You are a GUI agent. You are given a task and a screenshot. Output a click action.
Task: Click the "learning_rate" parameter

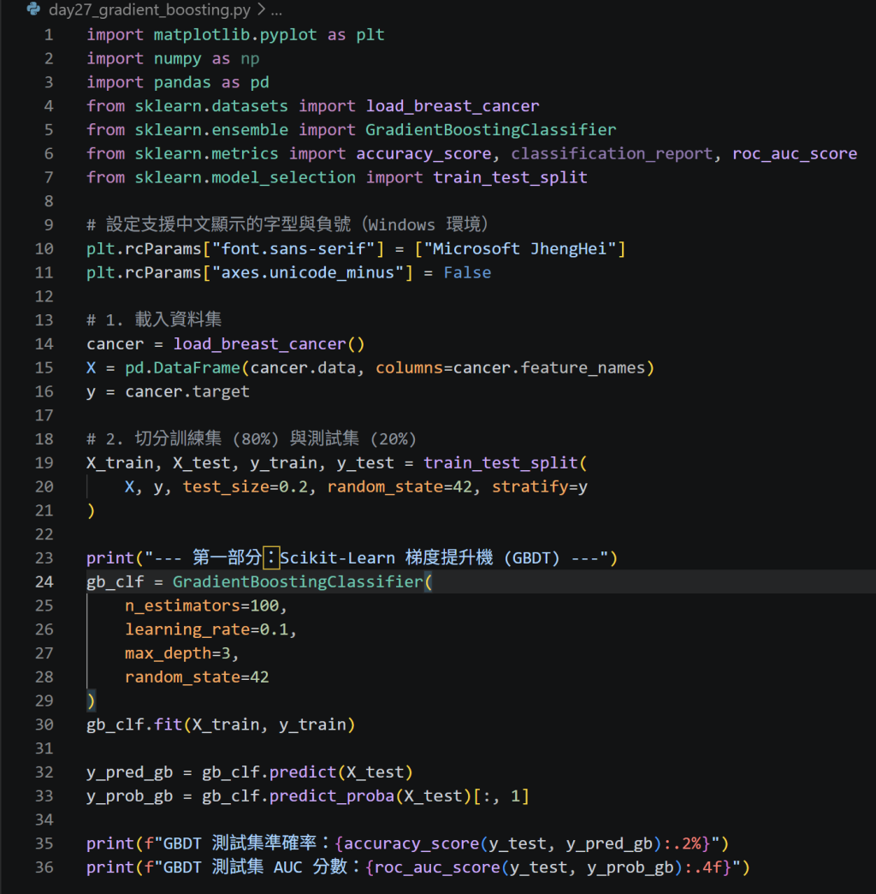(x=186, y=629)
